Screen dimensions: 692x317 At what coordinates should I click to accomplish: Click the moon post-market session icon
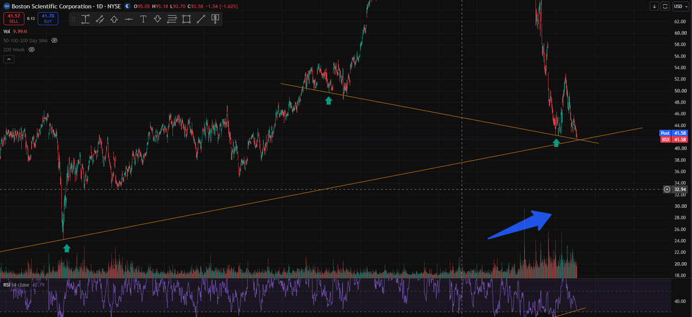coord(126,6)
